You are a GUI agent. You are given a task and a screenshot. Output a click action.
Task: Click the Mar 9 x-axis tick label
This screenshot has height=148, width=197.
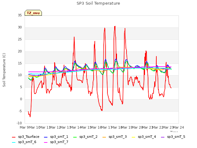click(24, 127)
